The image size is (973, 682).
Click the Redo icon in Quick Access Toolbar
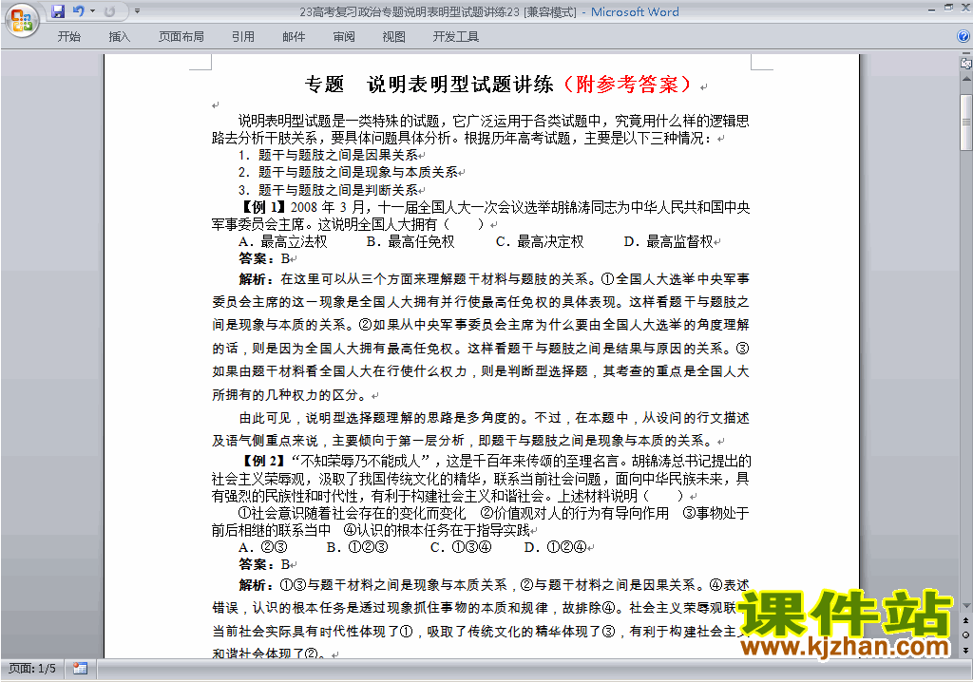click(109, 11)
